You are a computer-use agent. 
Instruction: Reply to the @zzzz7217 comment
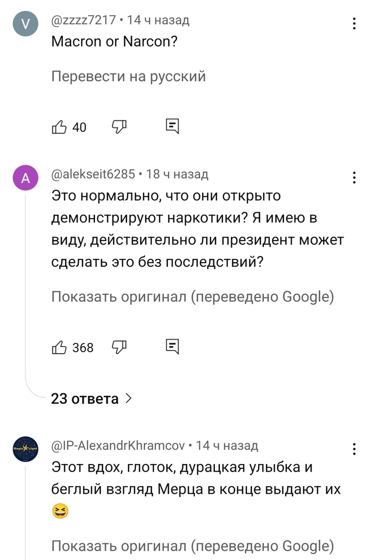[172, 127]
